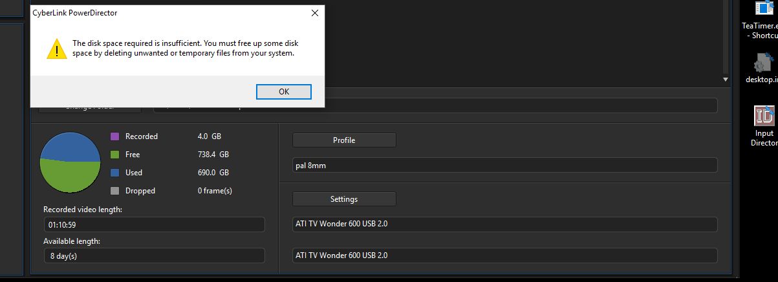Click the insufficient disk space message text
Screen dimensions: 778x282
click(x=185, y=49)
